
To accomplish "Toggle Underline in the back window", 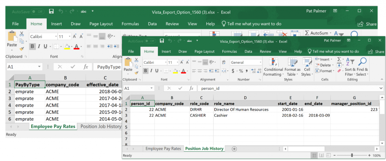I will tap(45, 46).
